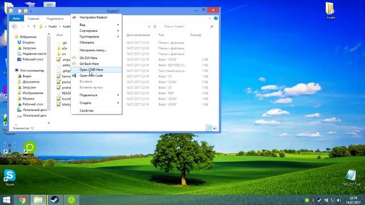Image resolution: width=365 pixels, height=205 pixels.
Task: Open recent locations dropdown arrow
Action: tap(29, 27)
